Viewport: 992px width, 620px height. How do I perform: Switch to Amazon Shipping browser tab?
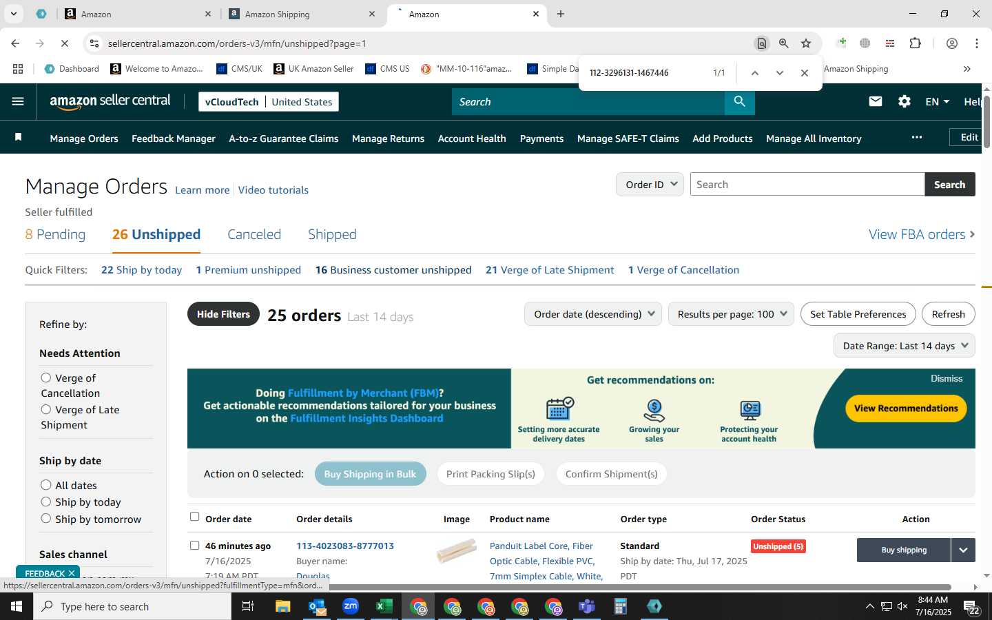pyautogui.click(x=302, y=14)
